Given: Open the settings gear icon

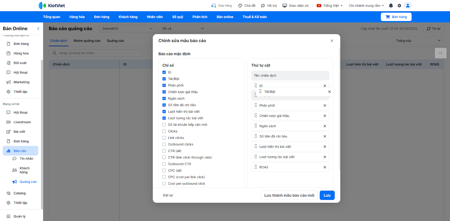Looking at the screenshot, I should (x=399, y=6).
